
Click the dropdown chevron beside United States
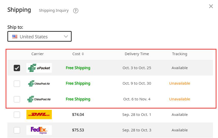[66, 37]
